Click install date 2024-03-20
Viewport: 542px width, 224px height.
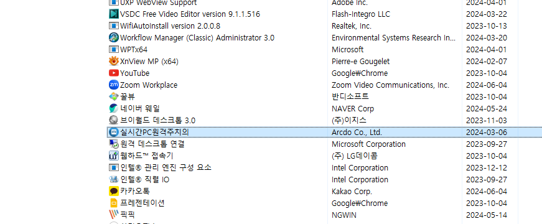tap(487, 38)
